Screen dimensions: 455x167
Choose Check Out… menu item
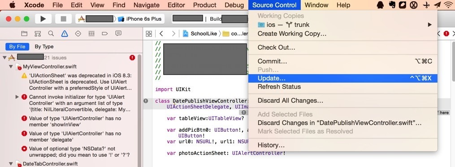tap(342, 47)
